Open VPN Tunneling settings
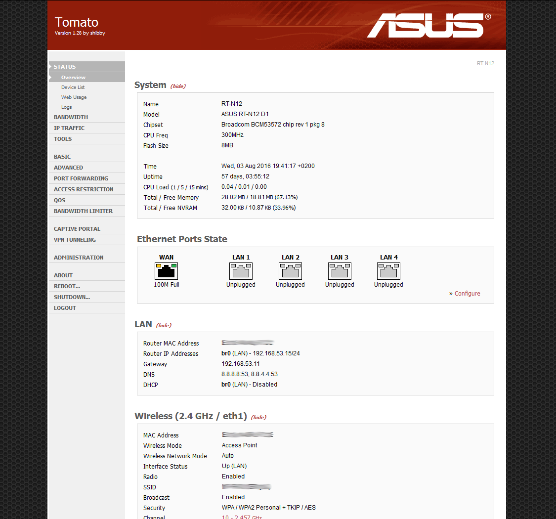 (87, 240)
